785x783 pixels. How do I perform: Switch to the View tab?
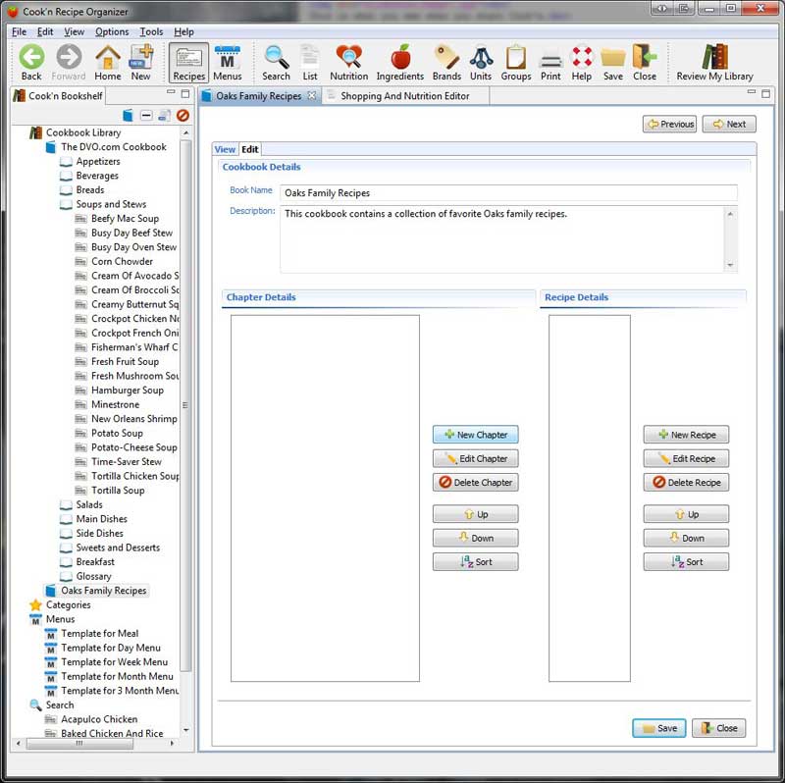(x=225, y=149)
